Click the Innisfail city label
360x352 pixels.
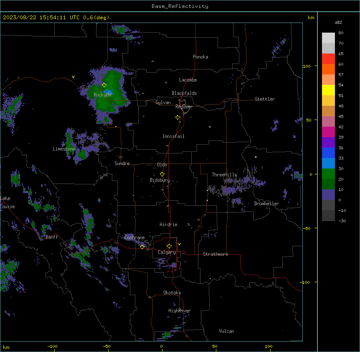point(173,136)
